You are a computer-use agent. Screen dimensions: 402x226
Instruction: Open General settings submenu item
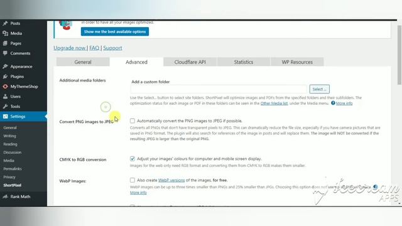point(10,127)
